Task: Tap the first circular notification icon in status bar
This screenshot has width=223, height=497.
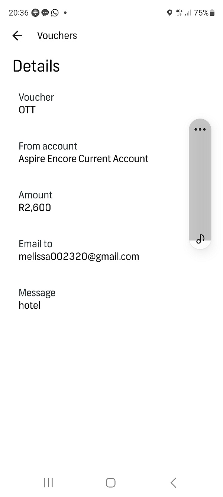Action: [x=35, y=13]
